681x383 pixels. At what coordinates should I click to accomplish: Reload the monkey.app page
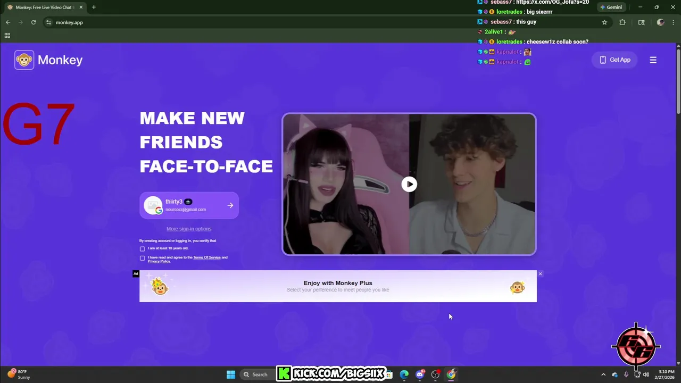tap(34, 22)
